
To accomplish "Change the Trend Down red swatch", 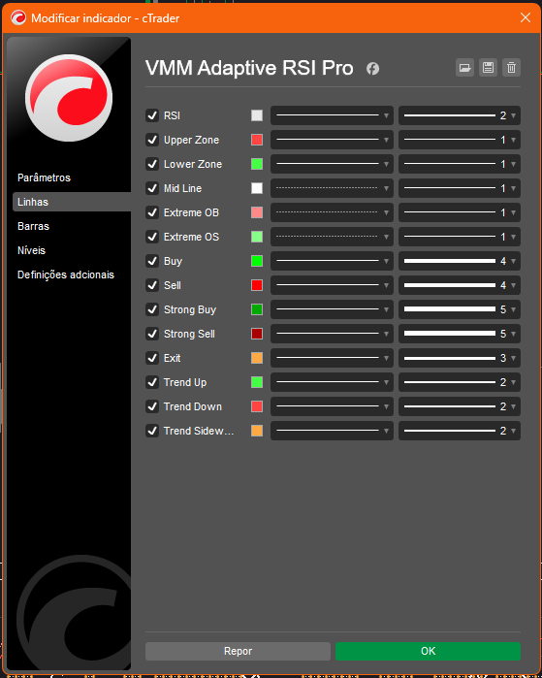I will (257, 406).
